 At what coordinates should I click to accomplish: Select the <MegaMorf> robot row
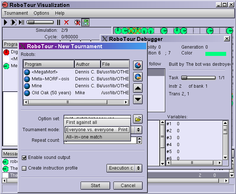coord(76,72)
